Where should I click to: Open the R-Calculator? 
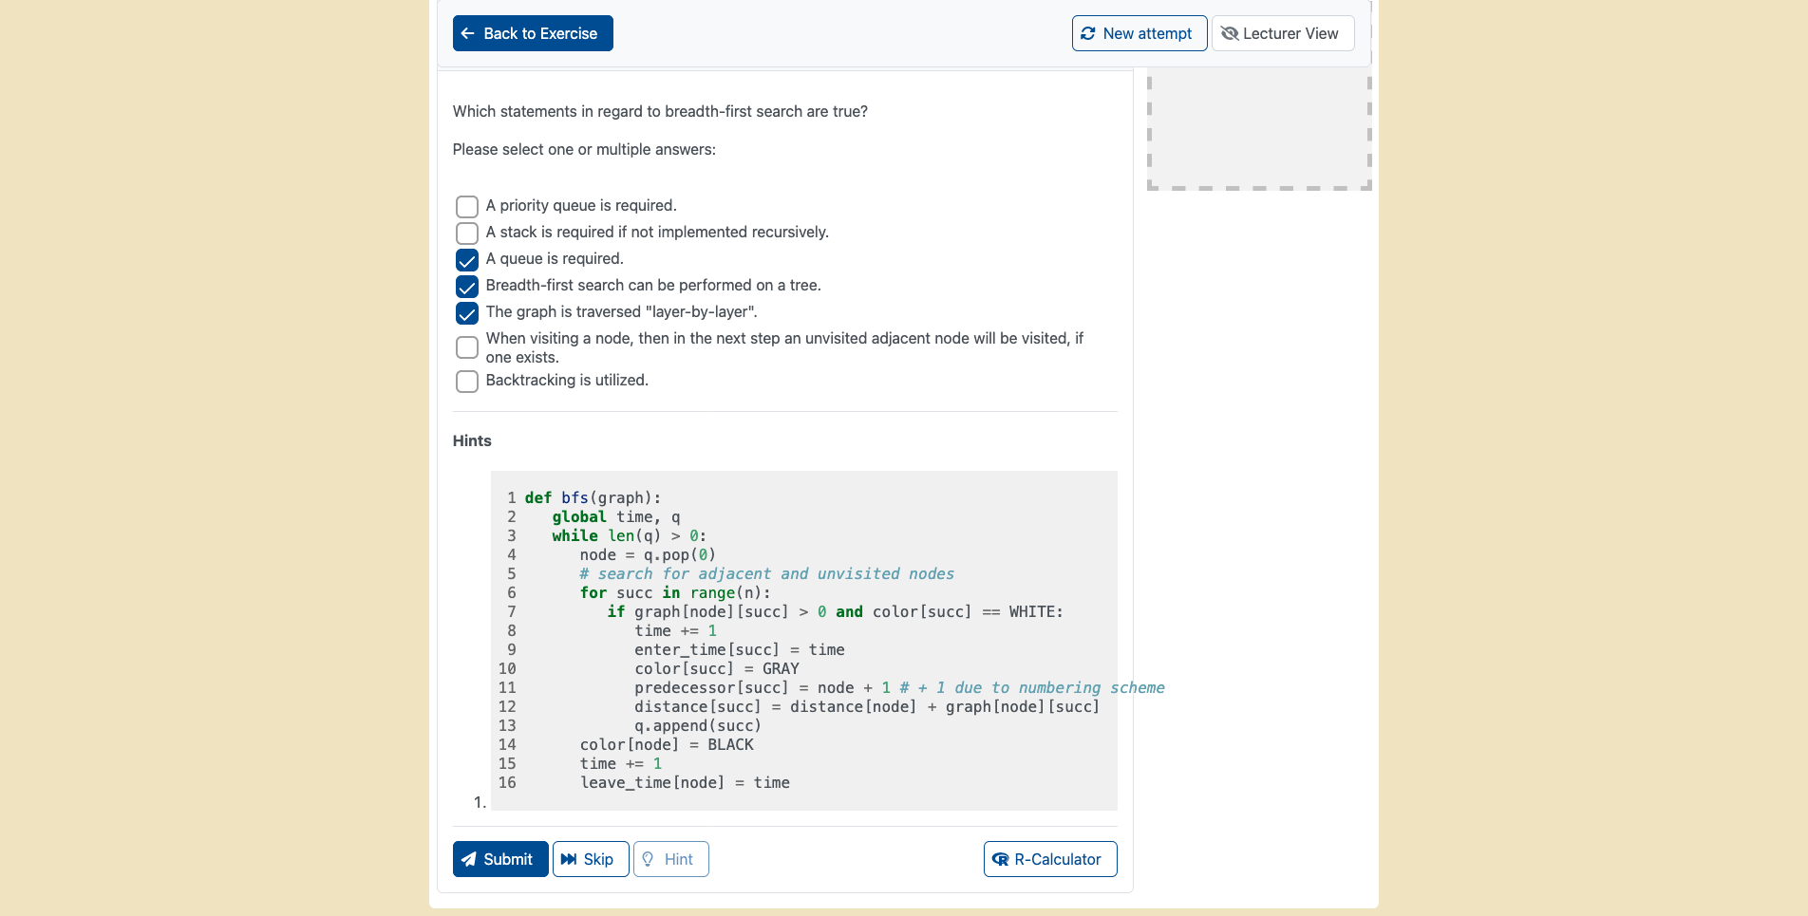[x=1050, y=859]
